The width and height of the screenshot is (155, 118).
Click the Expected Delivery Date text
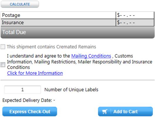[x=29, y=100]
